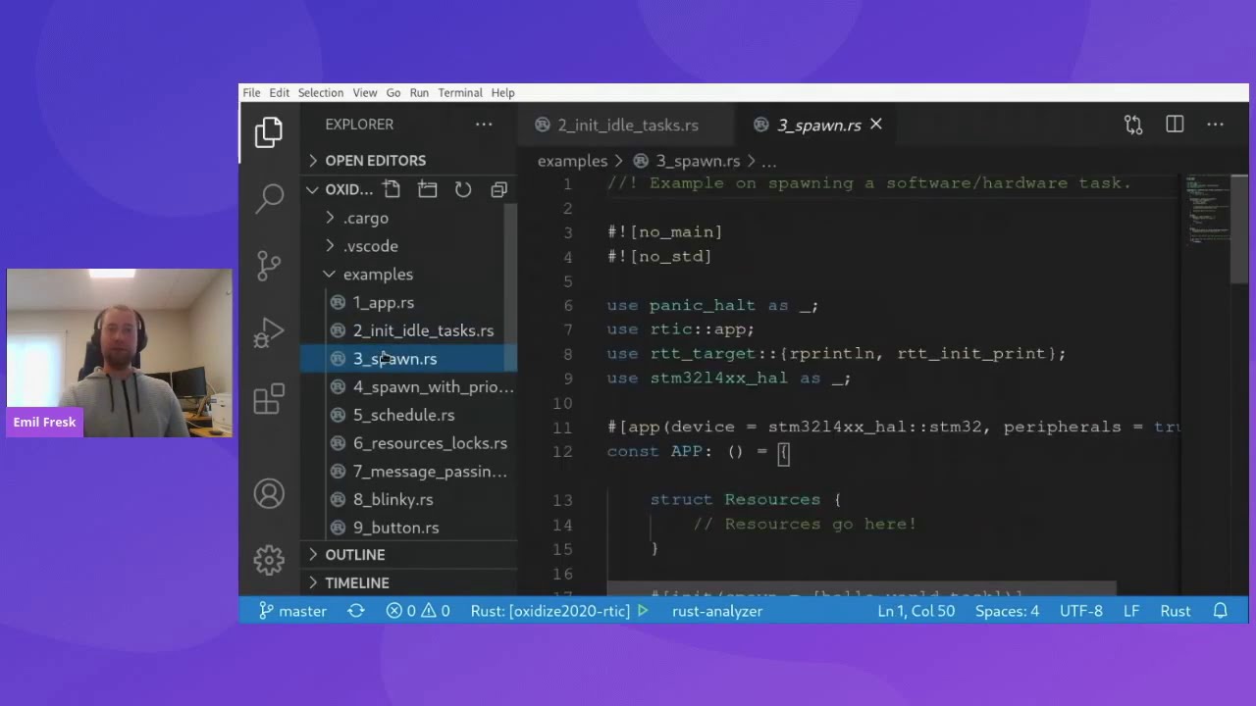Image resolution: width=1256 pixels, height=706 pixels.
Task: Open the Source Control view icon
Action: pos(269,265)
